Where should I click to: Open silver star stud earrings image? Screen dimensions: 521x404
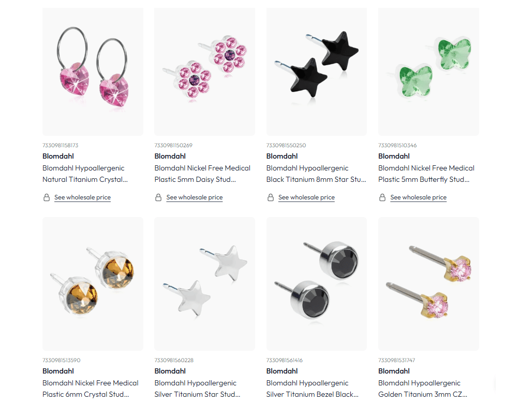[205, 284]
